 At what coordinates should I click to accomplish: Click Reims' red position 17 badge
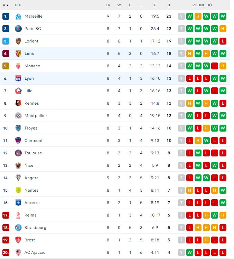point(6,215)
